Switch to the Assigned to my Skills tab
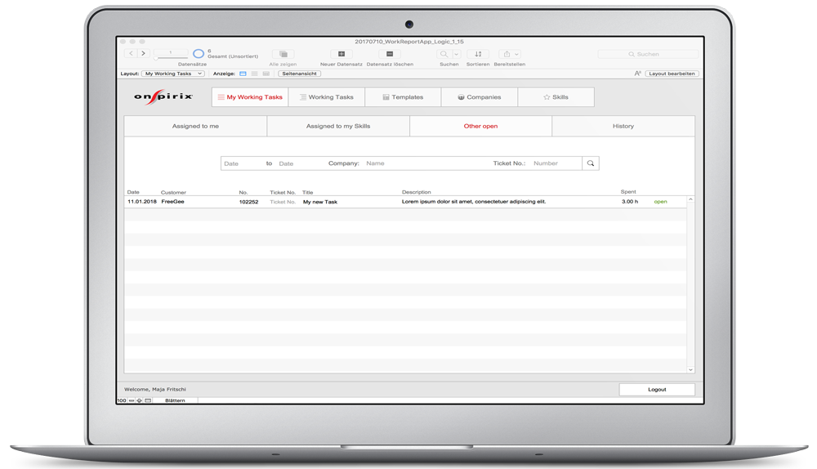Screen dimensions: 817x469 pyautogui.click(x=337, y=127)
